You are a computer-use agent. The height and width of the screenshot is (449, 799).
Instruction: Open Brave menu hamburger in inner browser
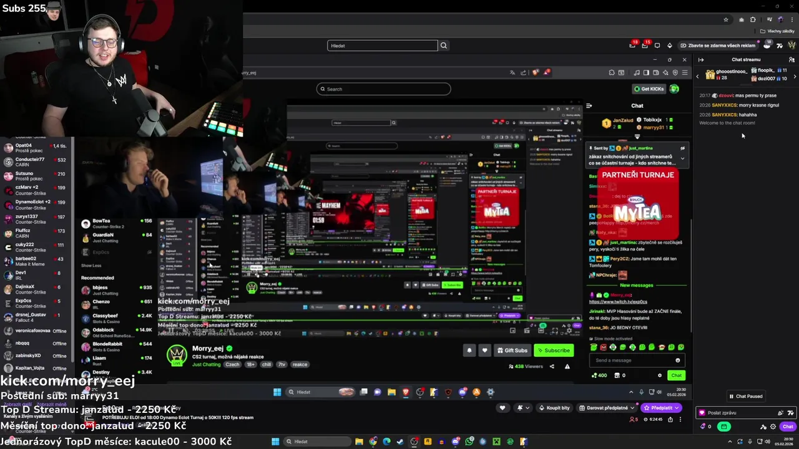coord(685,73)
